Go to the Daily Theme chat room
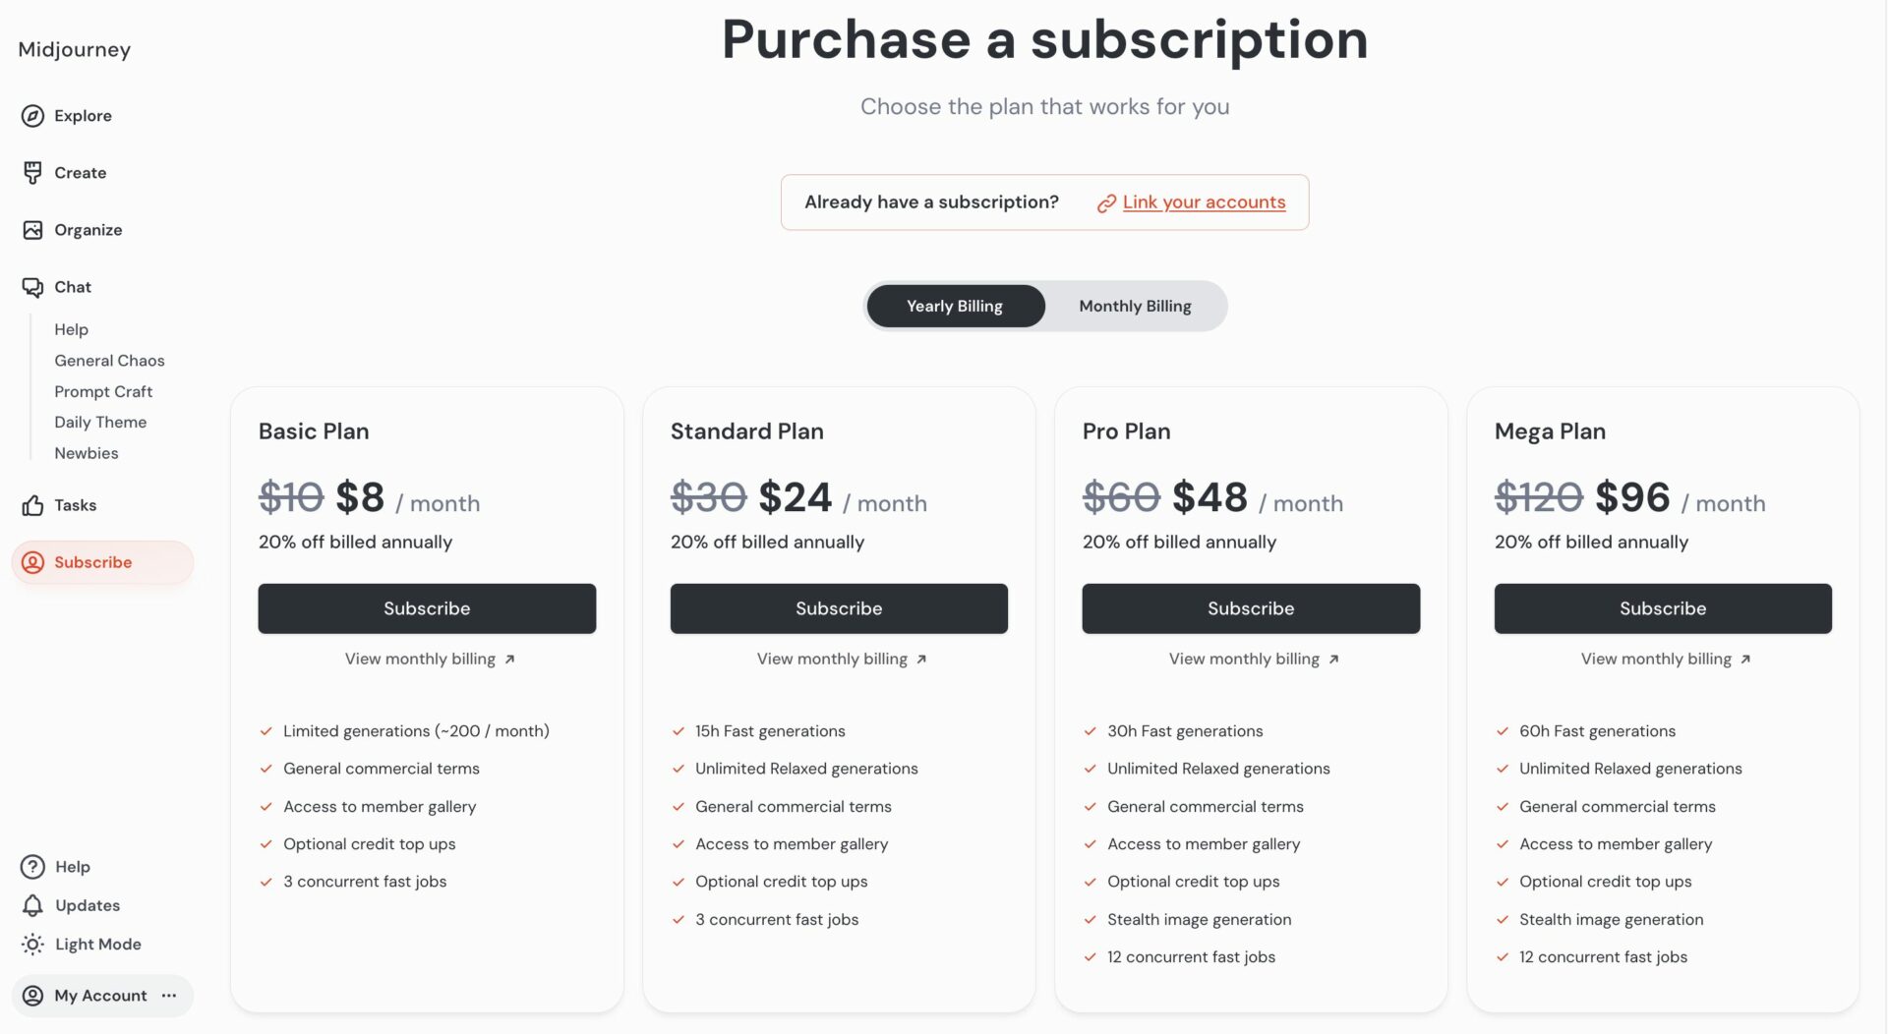The width and height of the screenshot is (1888, 1034). pos(100,423)
